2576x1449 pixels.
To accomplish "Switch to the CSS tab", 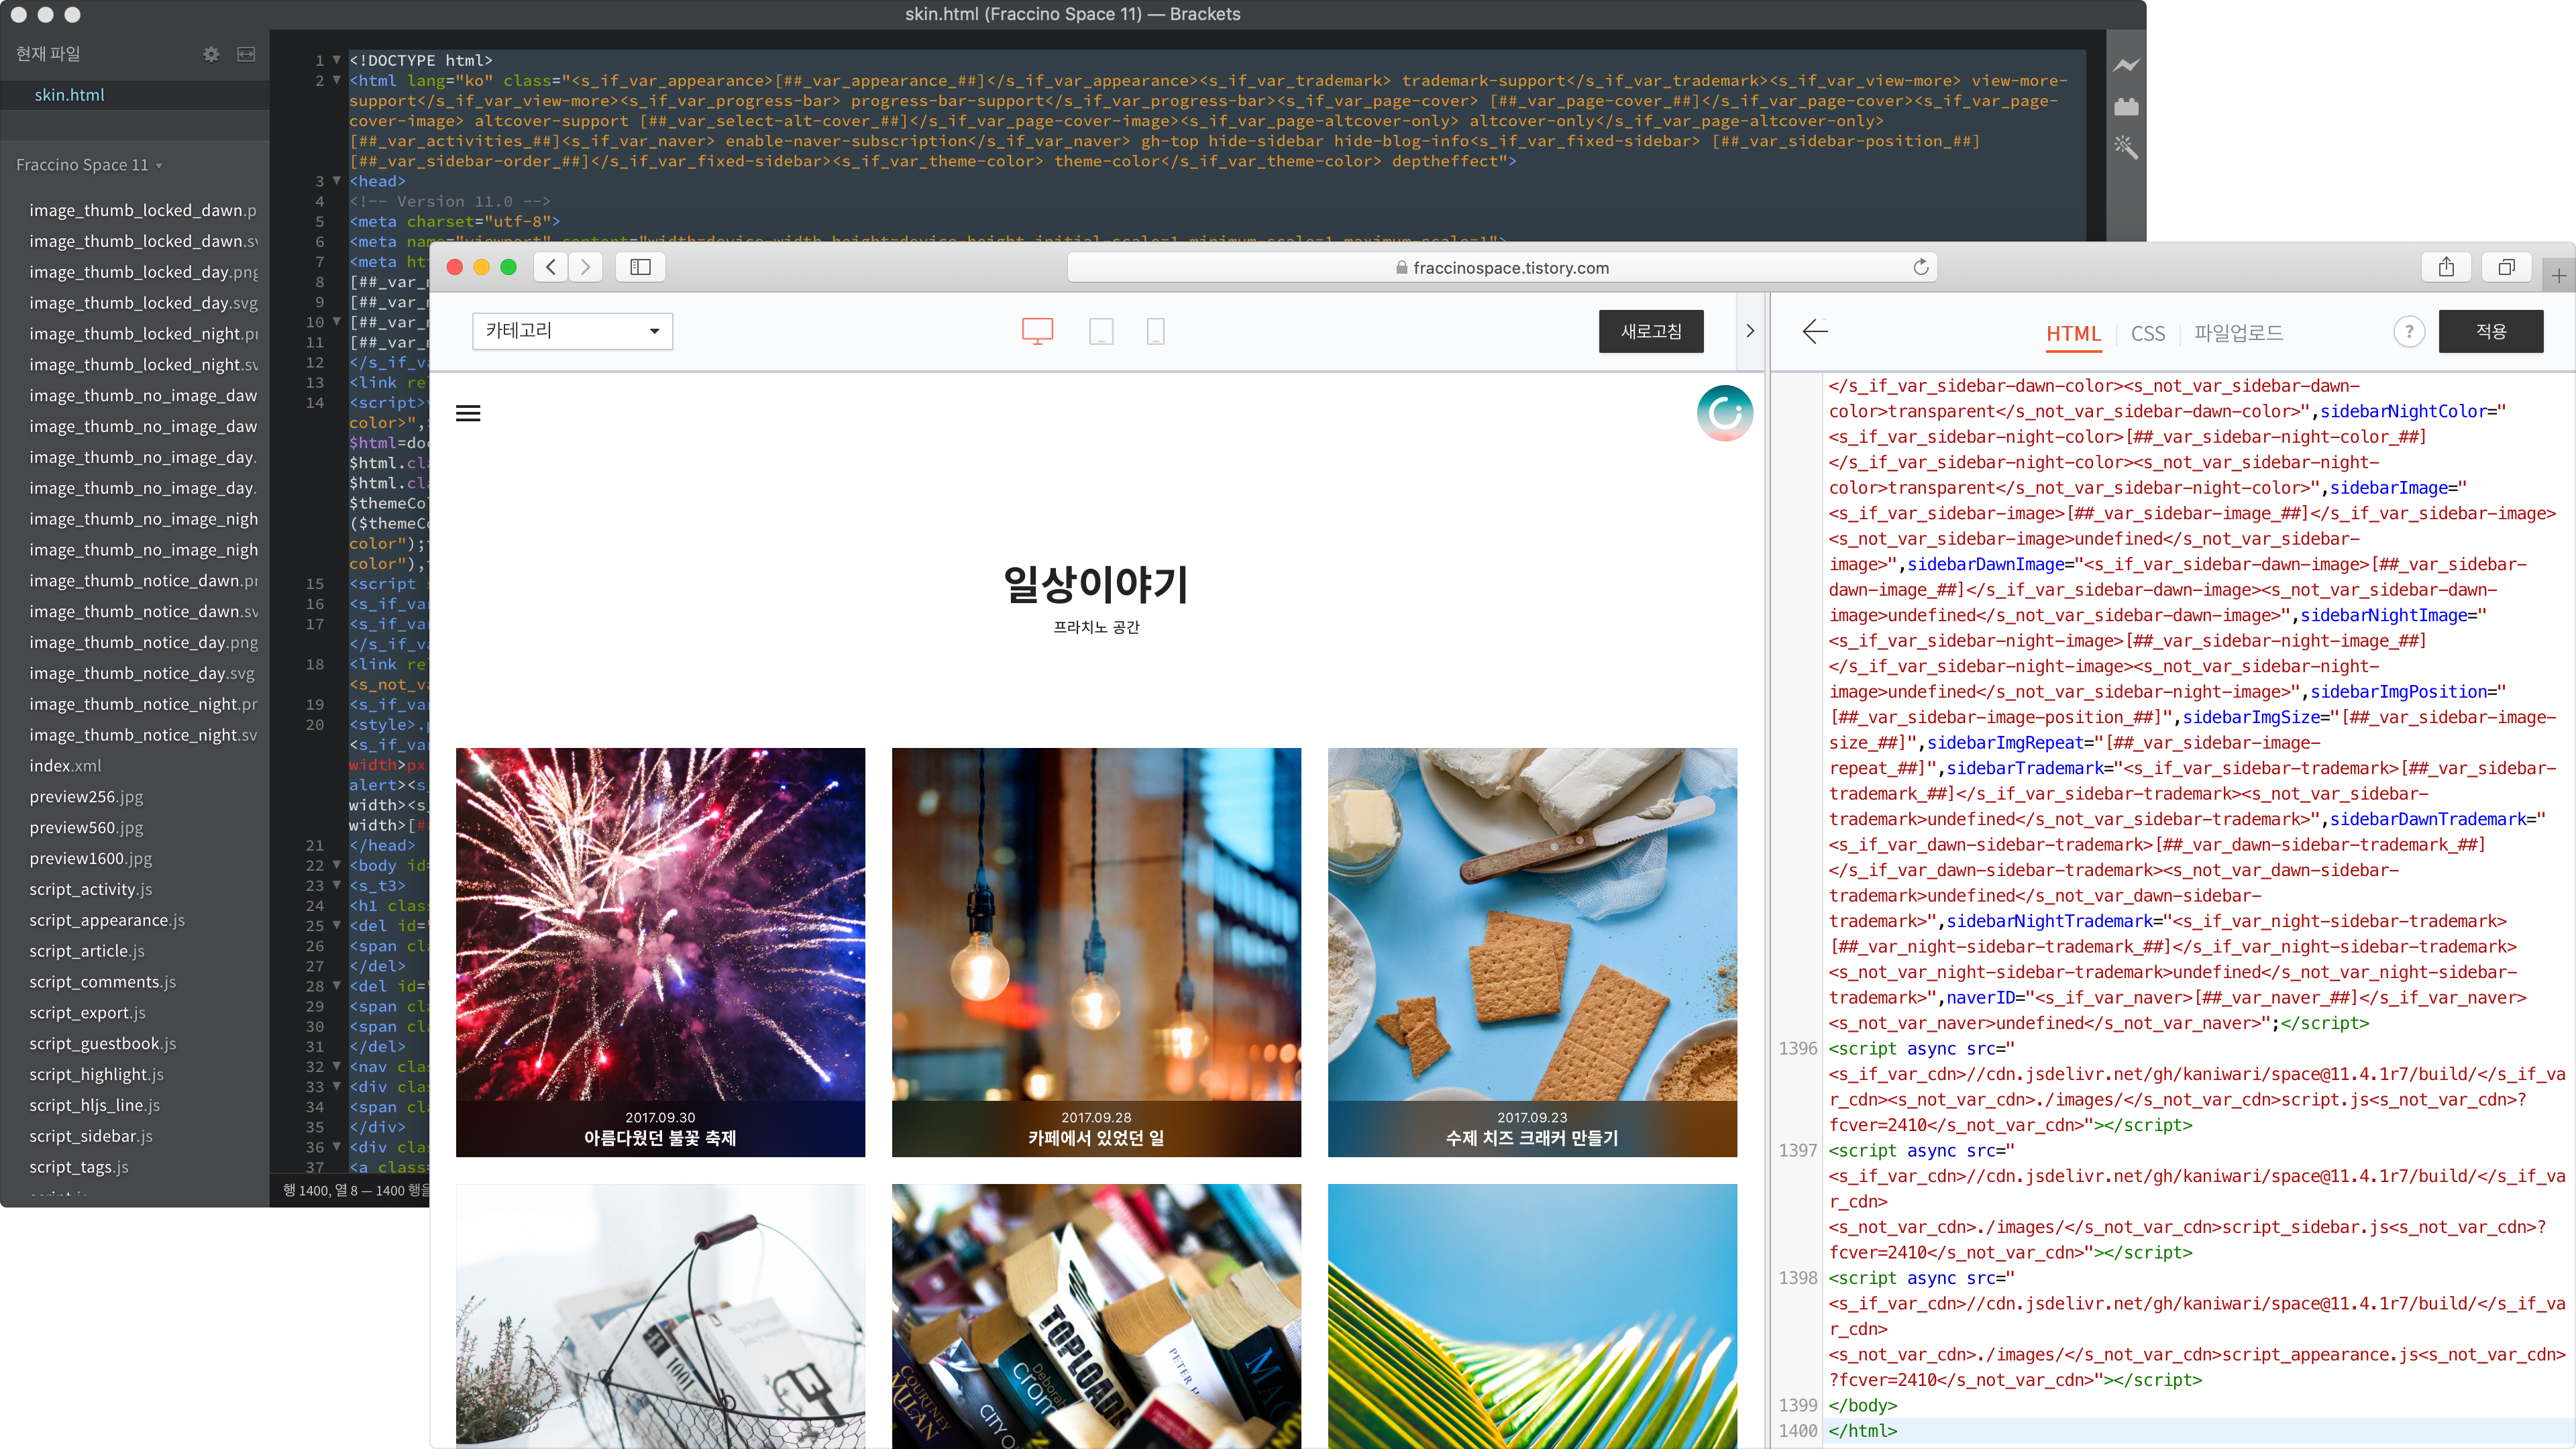I will tap(2148, 334).
